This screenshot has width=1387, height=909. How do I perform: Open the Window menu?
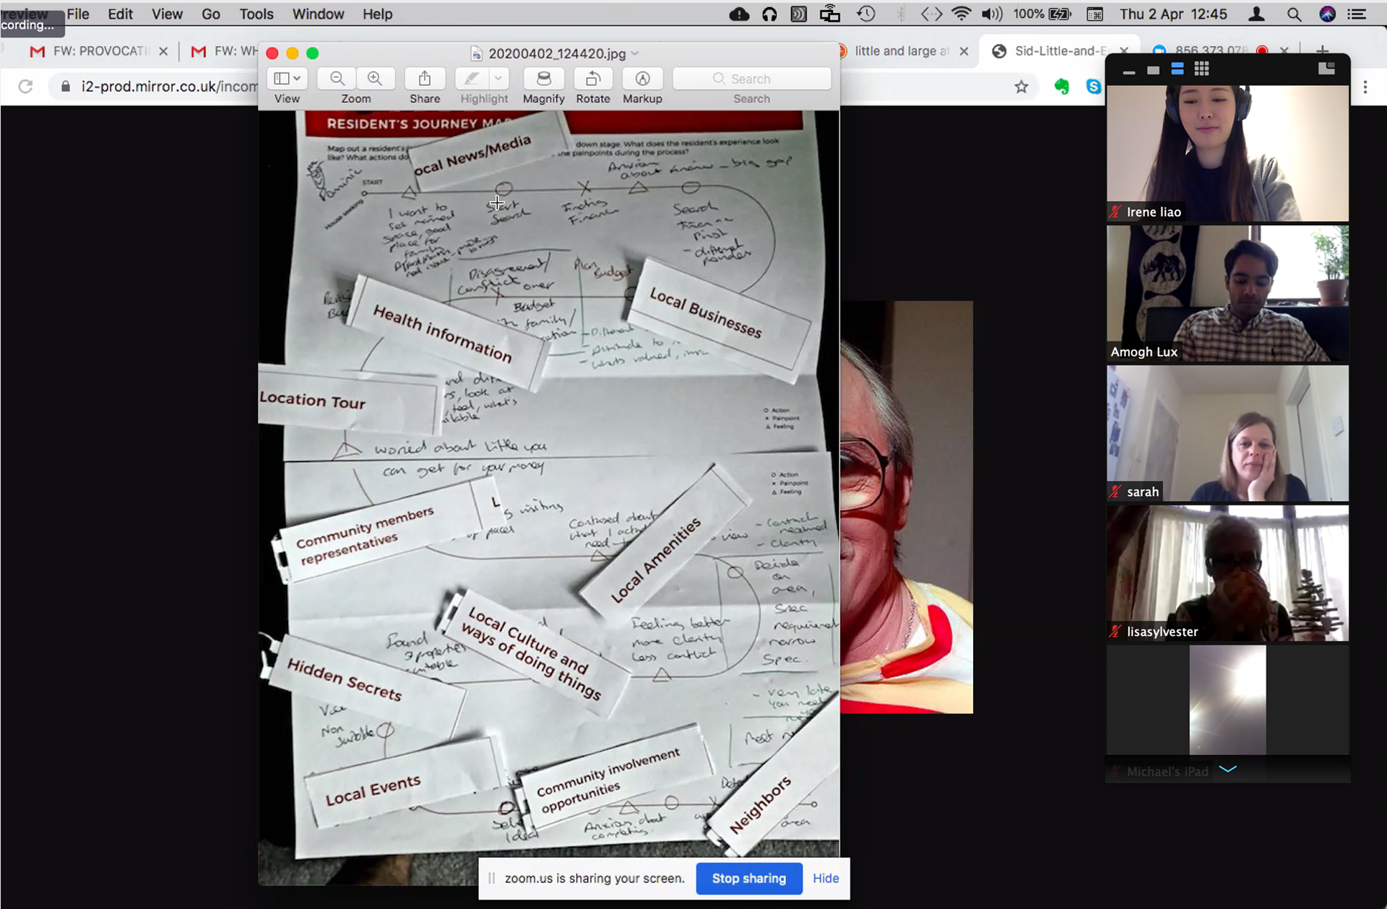coord(318,14)
